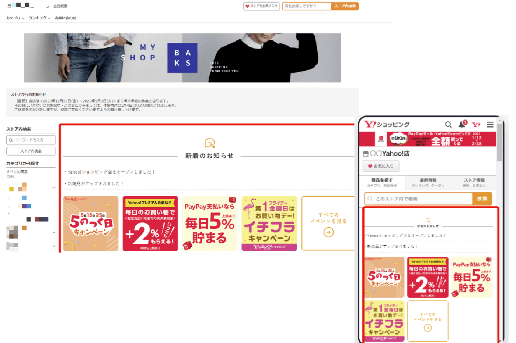
Task: Open the 新商品がアップされました notice on desktop
Action: [x=95, y=183]
